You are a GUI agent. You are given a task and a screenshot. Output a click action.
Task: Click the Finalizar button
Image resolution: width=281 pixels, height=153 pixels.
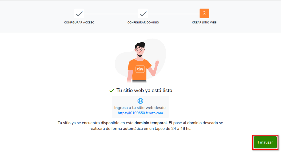[x=265, y=142]
